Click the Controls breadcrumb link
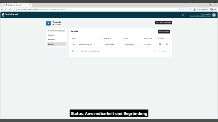218x122 pixels. tap(59, 25)
